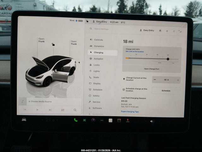
Task: Decrease charge current with minus button
Action: pos(155,80)
